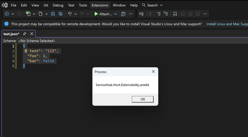The width and height of the screenshot is (248, 137).
Task: Open the Extensions menu
Action: [100, 5]
